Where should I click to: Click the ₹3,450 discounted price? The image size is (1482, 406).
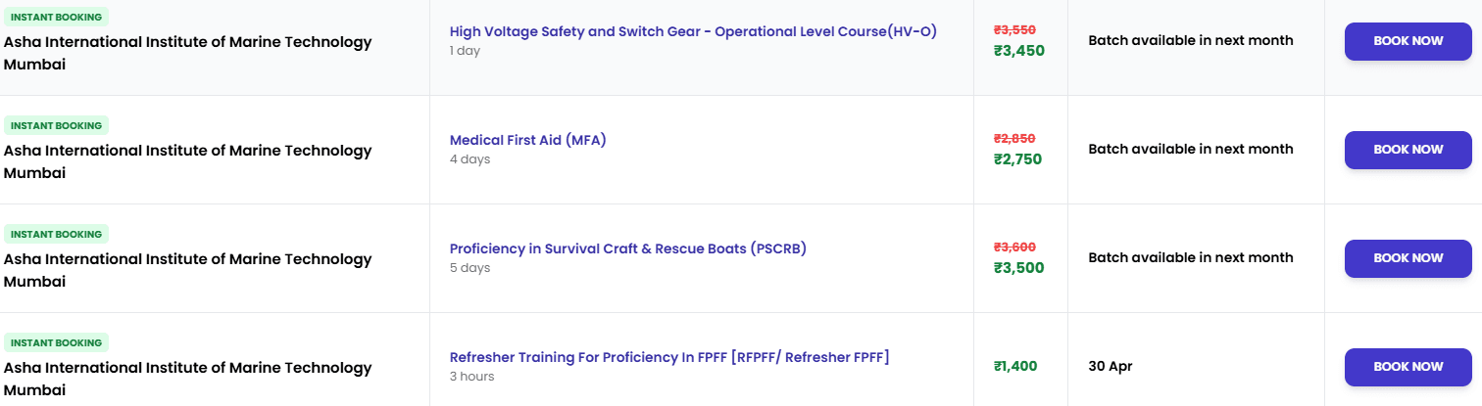(1018, 51)
